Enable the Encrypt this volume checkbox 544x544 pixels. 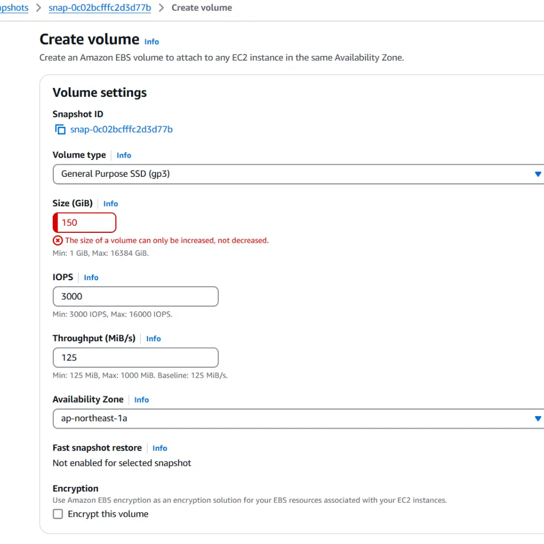[58, 514]
